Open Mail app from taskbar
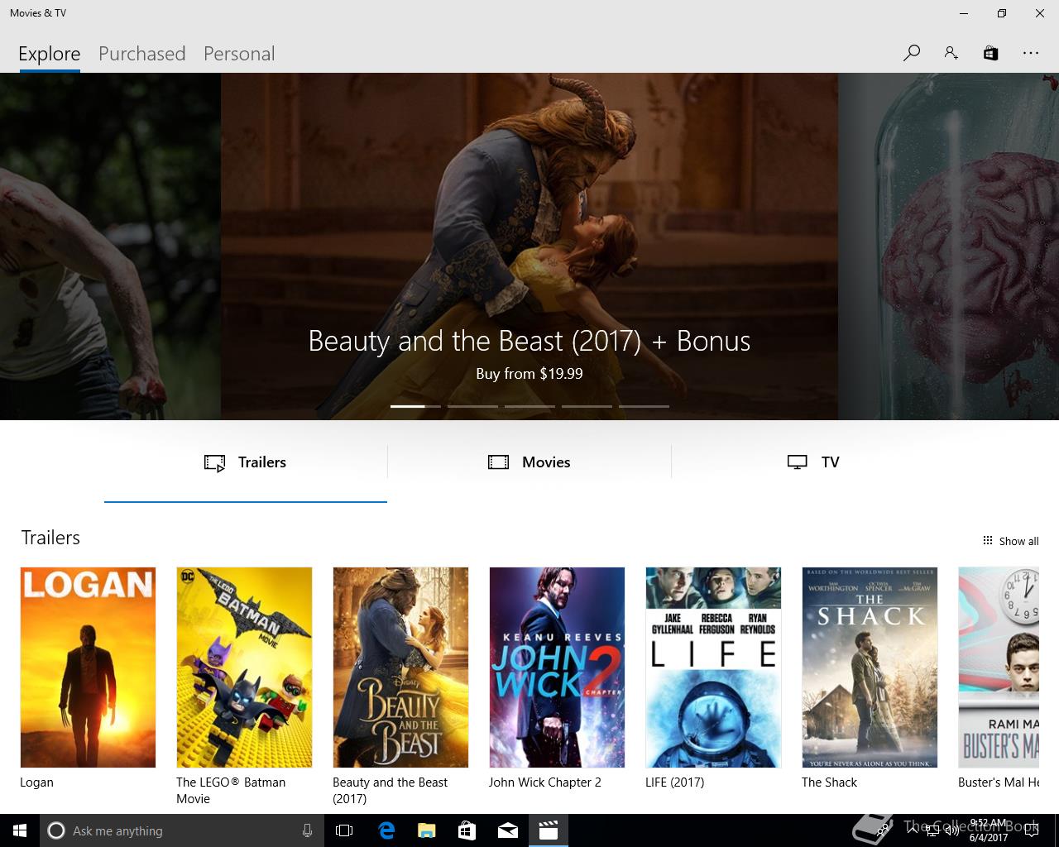The height and width of the screenshot is (847, 1059). coord(507,830)
